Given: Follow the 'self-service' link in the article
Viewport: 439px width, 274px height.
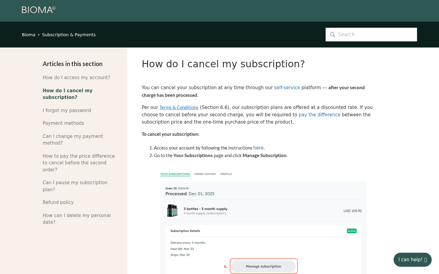Looking at the screenshot, I should click(287, 88).
